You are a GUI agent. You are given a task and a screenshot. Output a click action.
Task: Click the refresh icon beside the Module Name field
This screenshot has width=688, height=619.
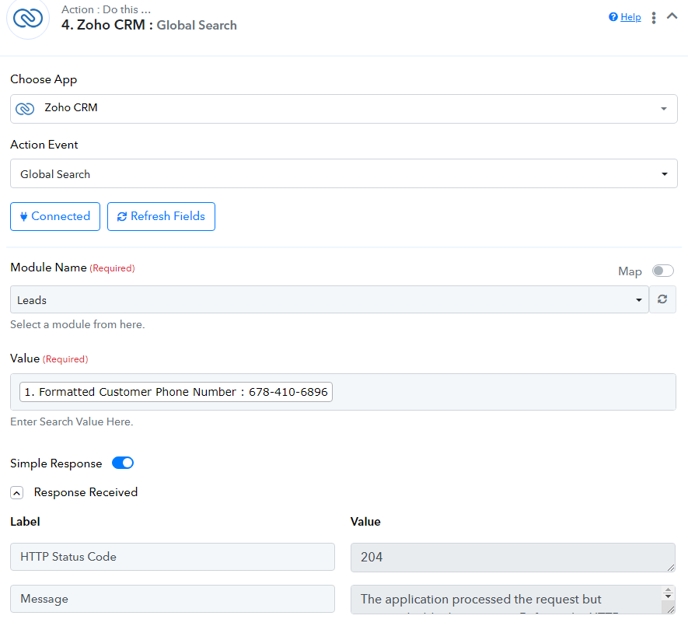[x=662, y=299]
